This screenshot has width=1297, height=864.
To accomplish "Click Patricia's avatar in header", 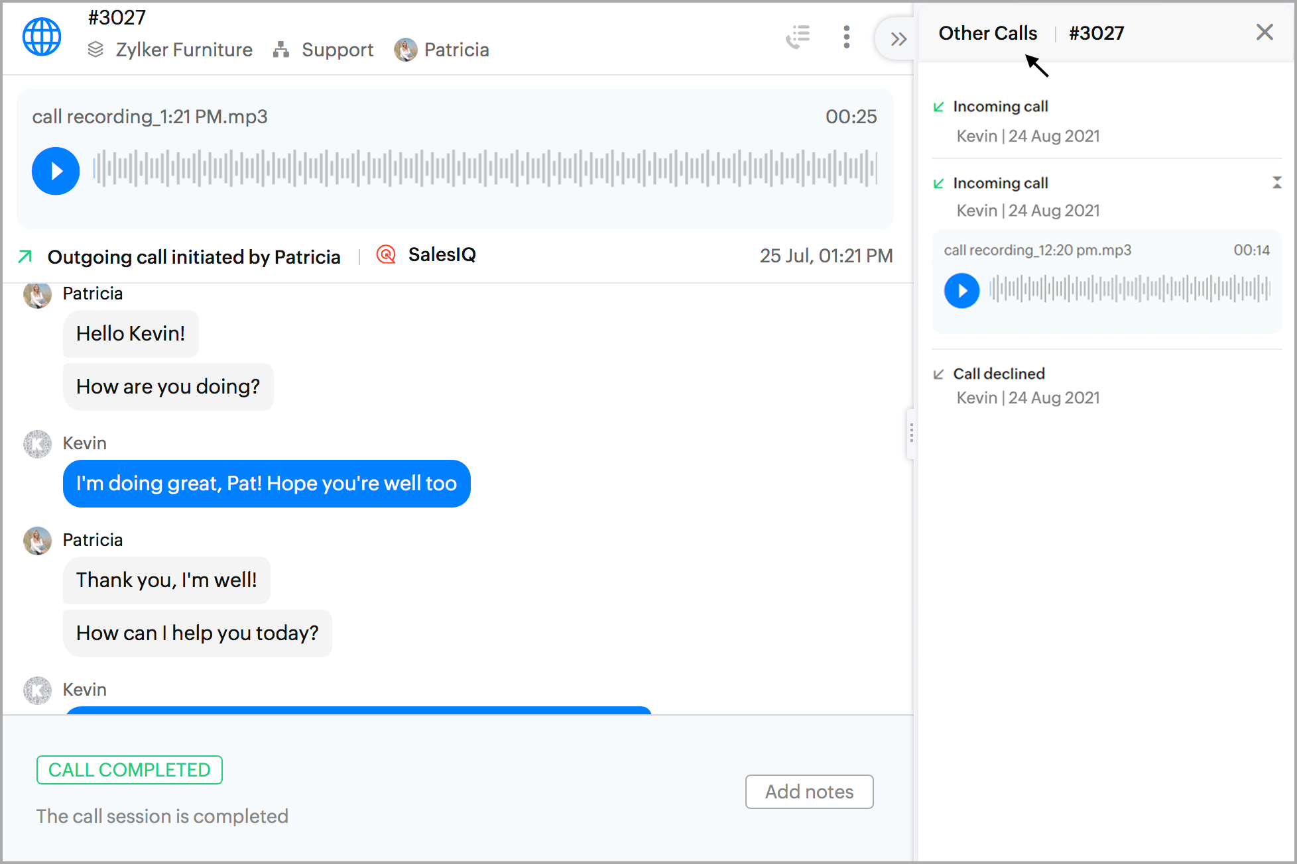I will click(x=405, y=50).
